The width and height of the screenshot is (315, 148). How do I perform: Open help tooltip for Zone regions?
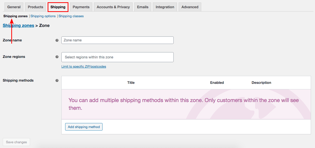point(57,57)
